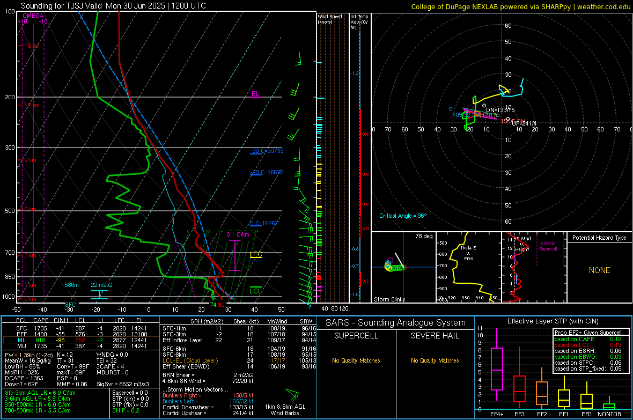Click 'SHIP = 0.2' index

[126, 410]
